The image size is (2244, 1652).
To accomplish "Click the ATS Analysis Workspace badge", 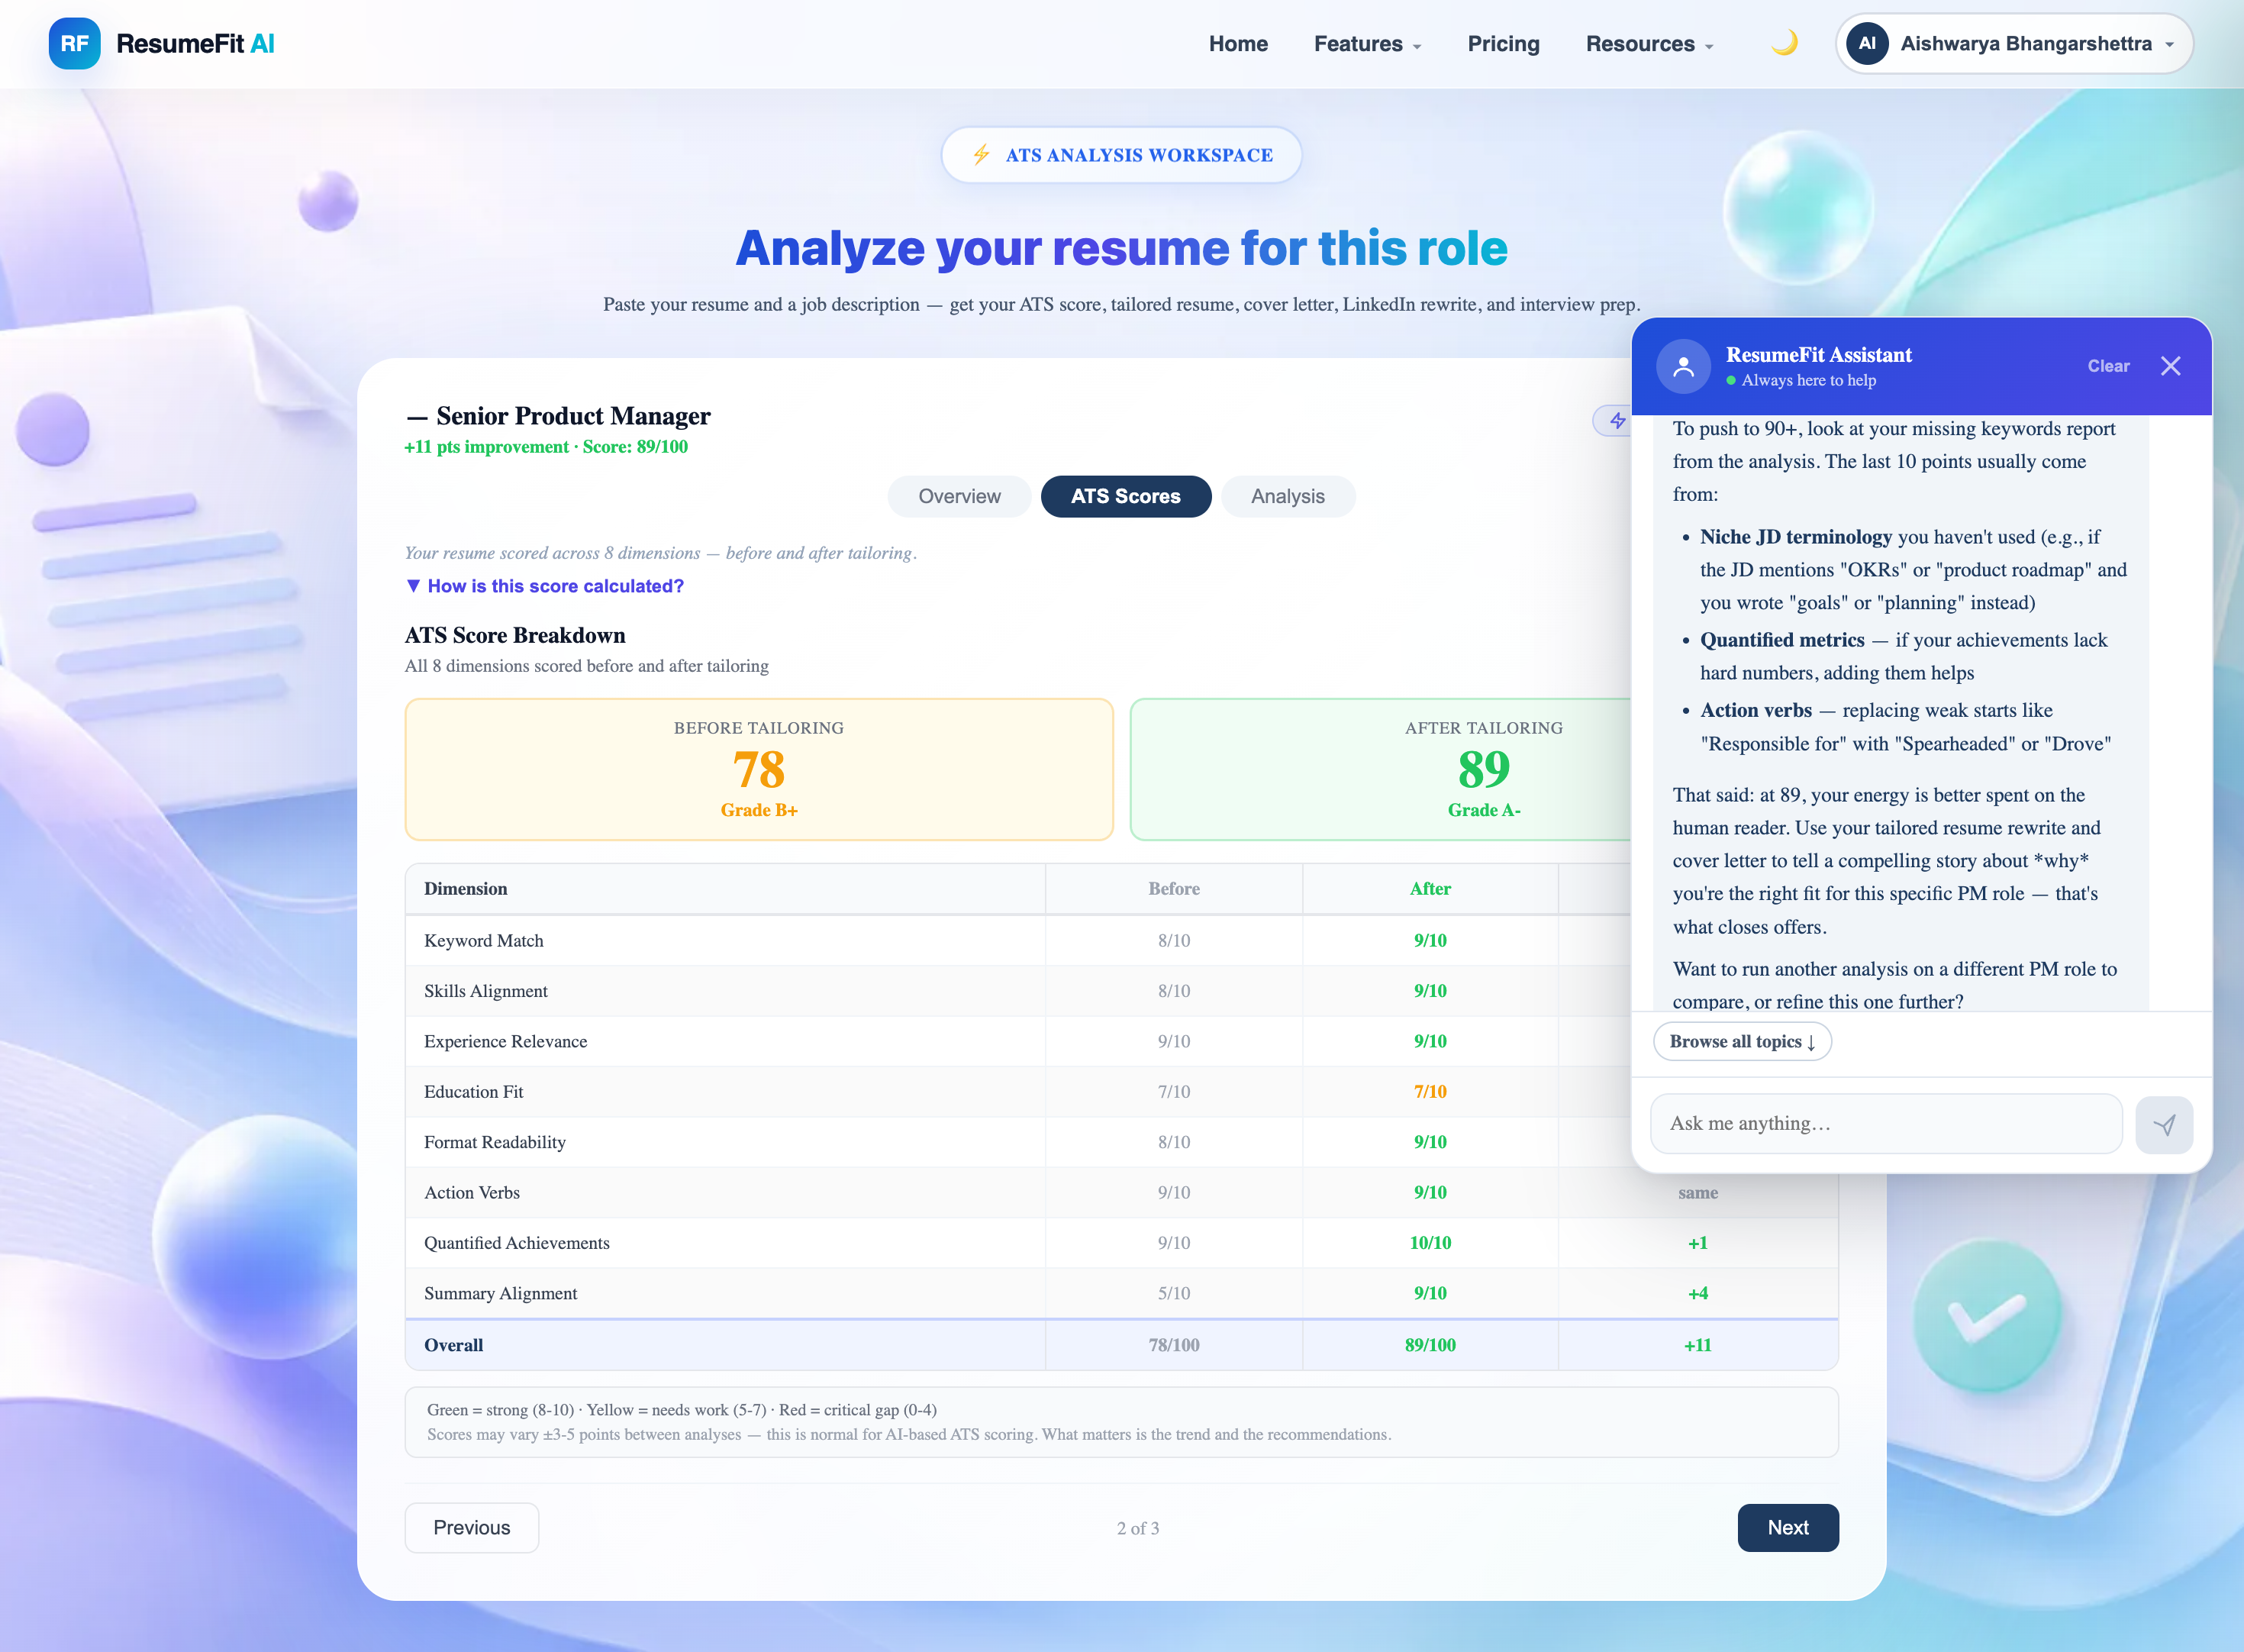I will pyautogui.click(x=1121, y=155).
